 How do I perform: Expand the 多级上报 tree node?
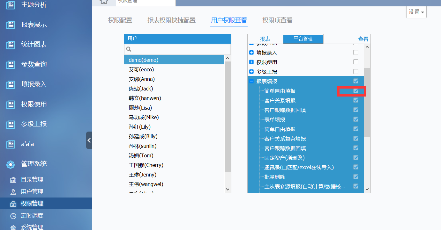pos(251,72)
